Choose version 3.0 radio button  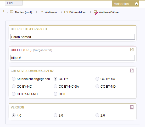55,115
